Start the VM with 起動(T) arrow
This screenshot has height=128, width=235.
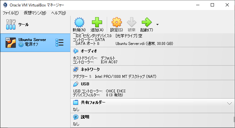point(147,22)
